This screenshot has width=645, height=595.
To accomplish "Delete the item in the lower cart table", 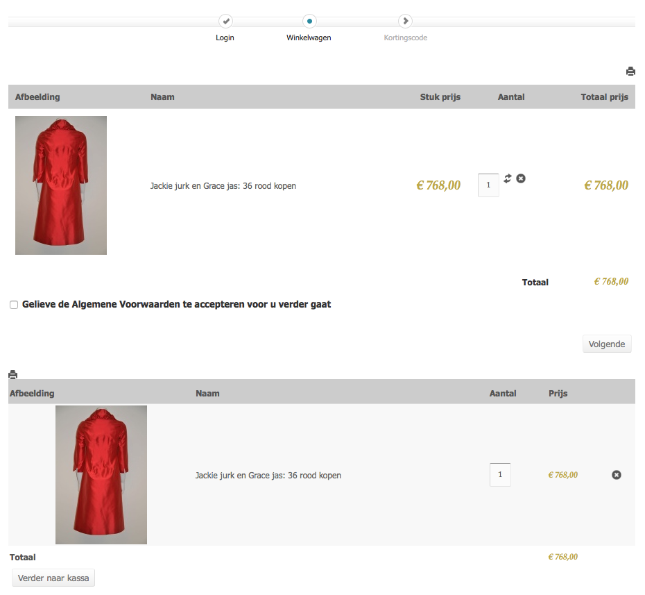I will [616, 475].
